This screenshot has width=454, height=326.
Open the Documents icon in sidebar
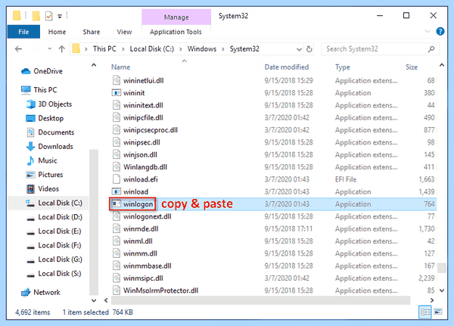click(30, 132)
